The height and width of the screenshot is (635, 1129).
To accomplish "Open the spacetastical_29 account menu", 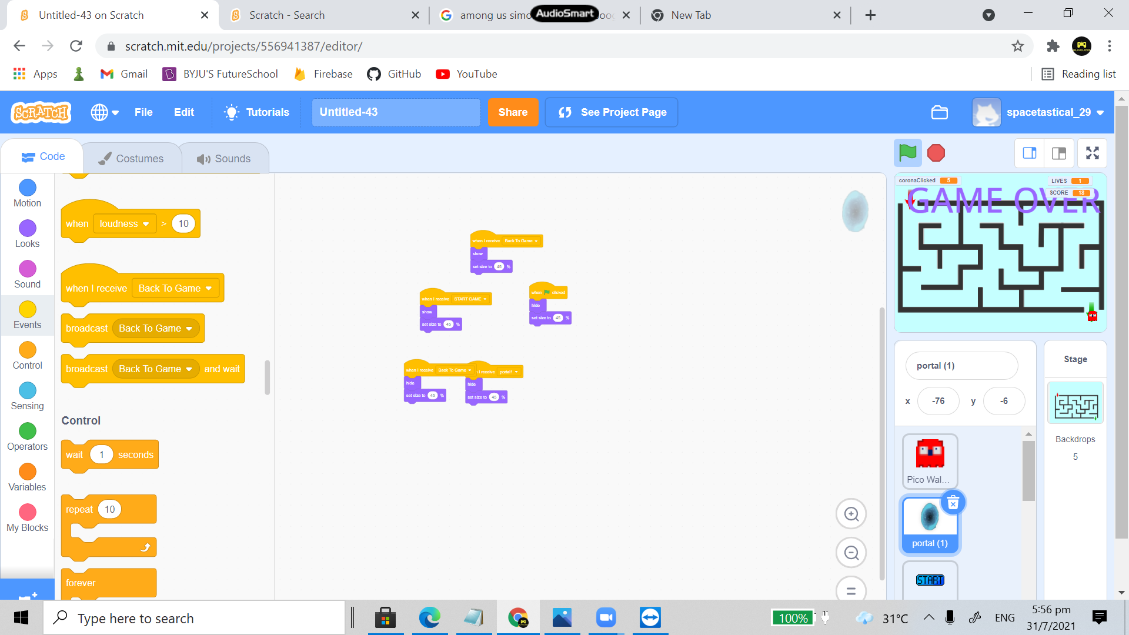I will 1048,112.
